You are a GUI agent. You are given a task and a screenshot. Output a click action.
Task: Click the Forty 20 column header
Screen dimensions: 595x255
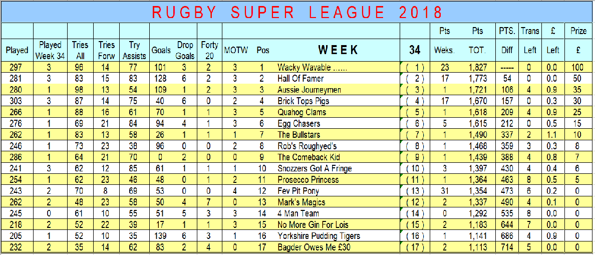209,50
